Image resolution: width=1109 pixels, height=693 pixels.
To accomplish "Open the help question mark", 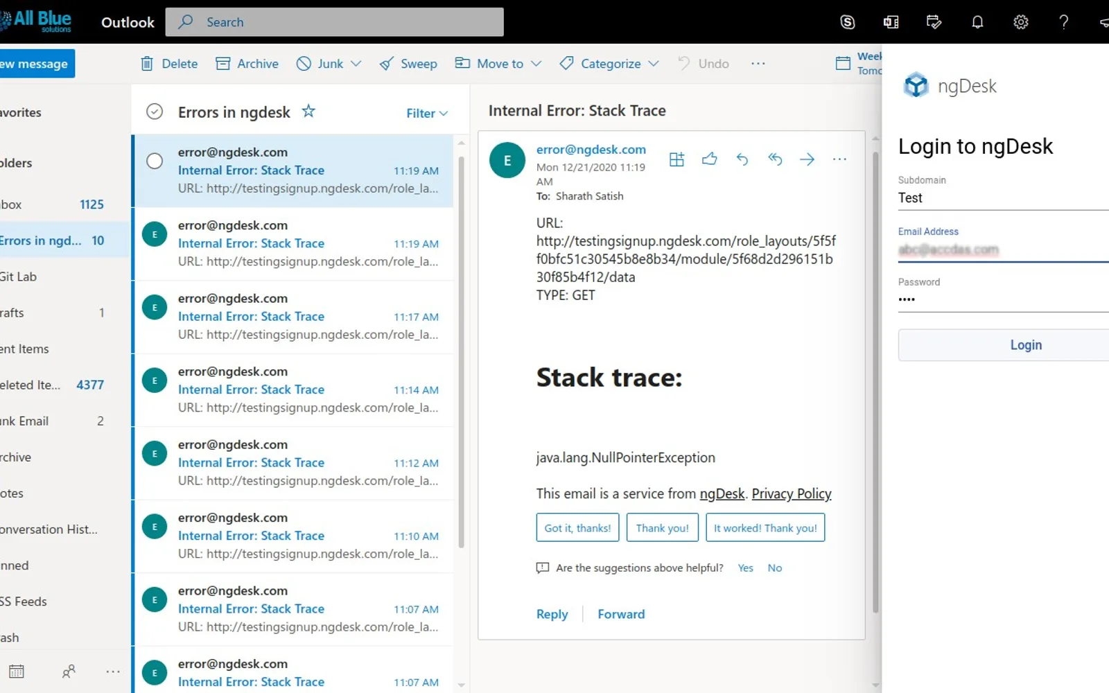I will (1063, 22).
